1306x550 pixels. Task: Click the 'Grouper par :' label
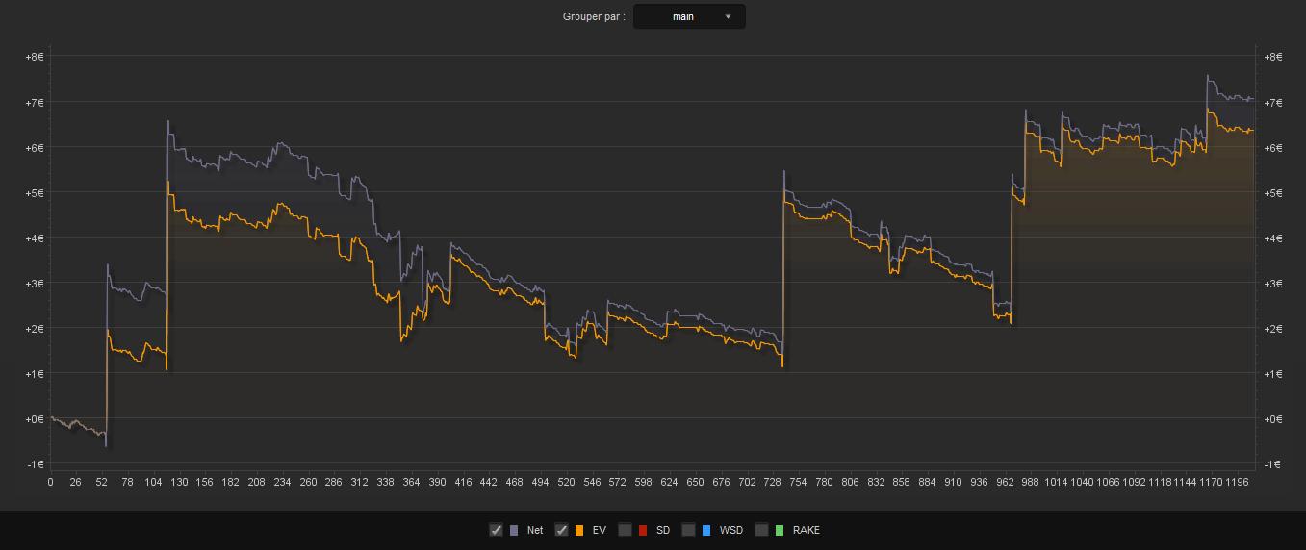(594, 16)
